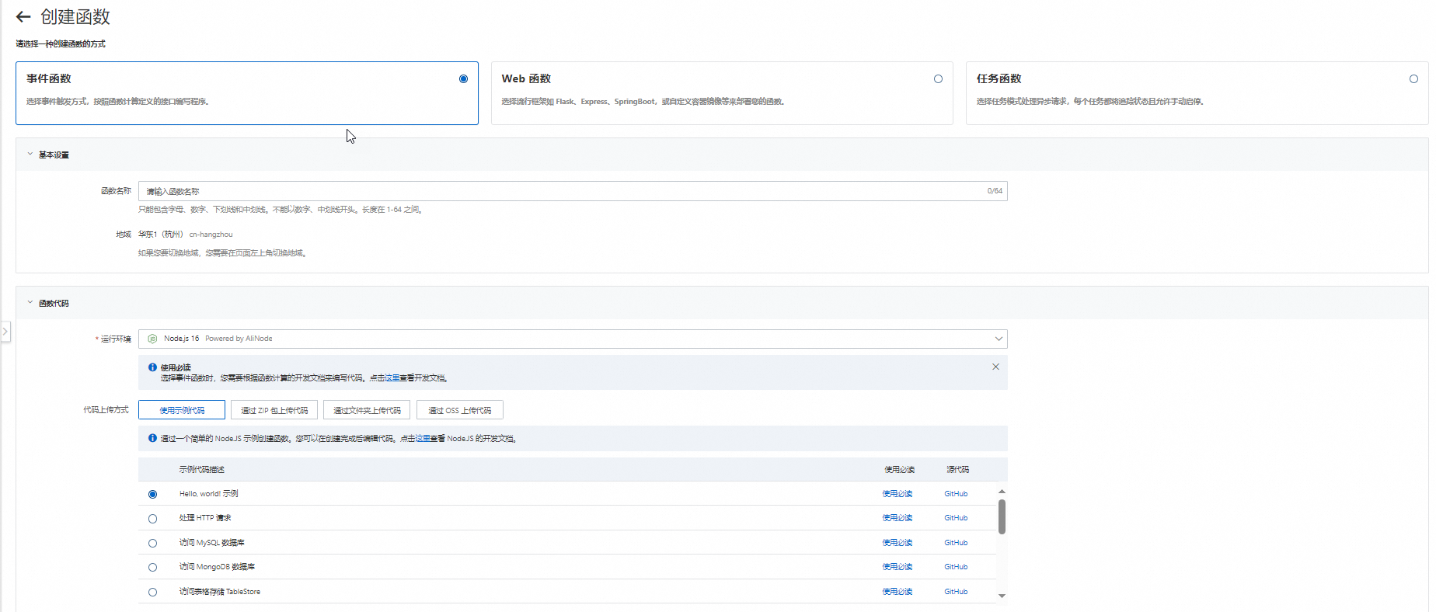Collapse the 函数代码 section
This screenshot has width=1436, height=612.
pyautogui.click(x=30, y=302)
